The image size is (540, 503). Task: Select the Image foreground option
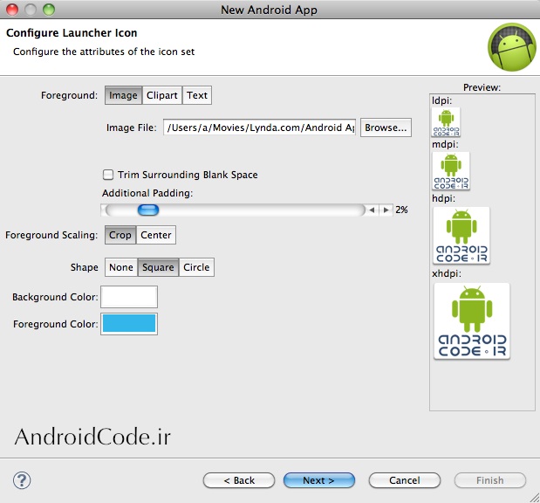coord(123,95)
